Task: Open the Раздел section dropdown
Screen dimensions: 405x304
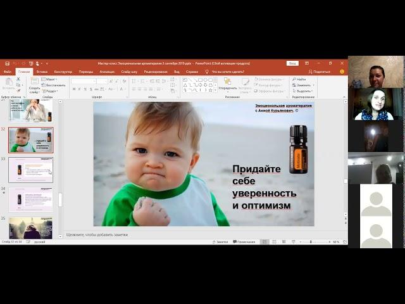Action: [x=50, y=91]
